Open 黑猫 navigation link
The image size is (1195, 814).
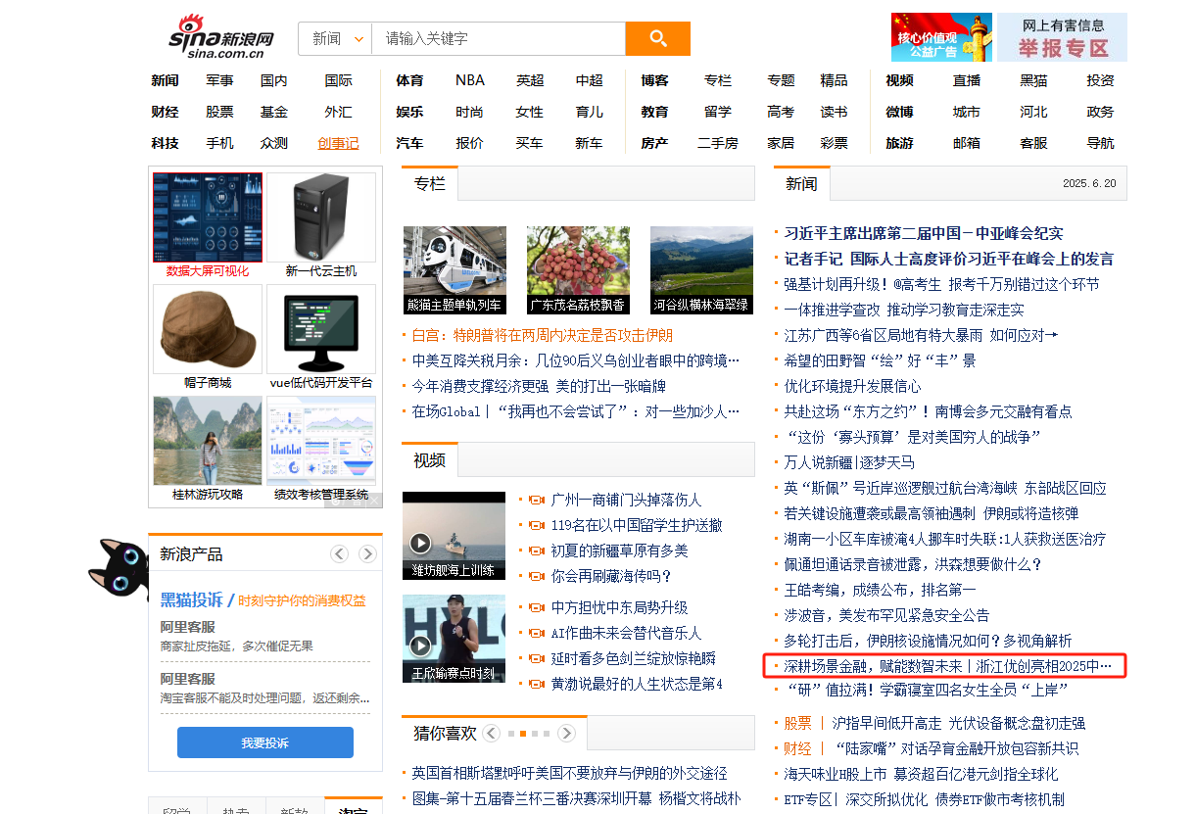click(x=1033, y=80)
